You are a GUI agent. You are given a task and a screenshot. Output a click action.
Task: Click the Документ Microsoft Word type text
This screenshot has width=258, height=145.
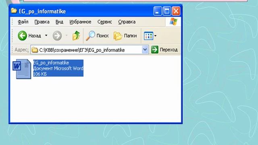click(x=58, y=68)
